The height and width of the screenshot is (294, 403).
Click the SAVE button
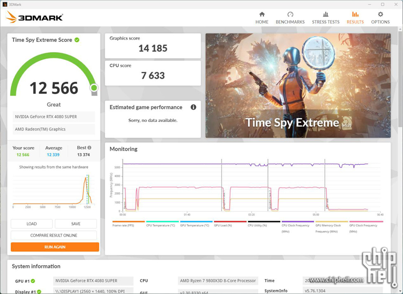[76, 224]
